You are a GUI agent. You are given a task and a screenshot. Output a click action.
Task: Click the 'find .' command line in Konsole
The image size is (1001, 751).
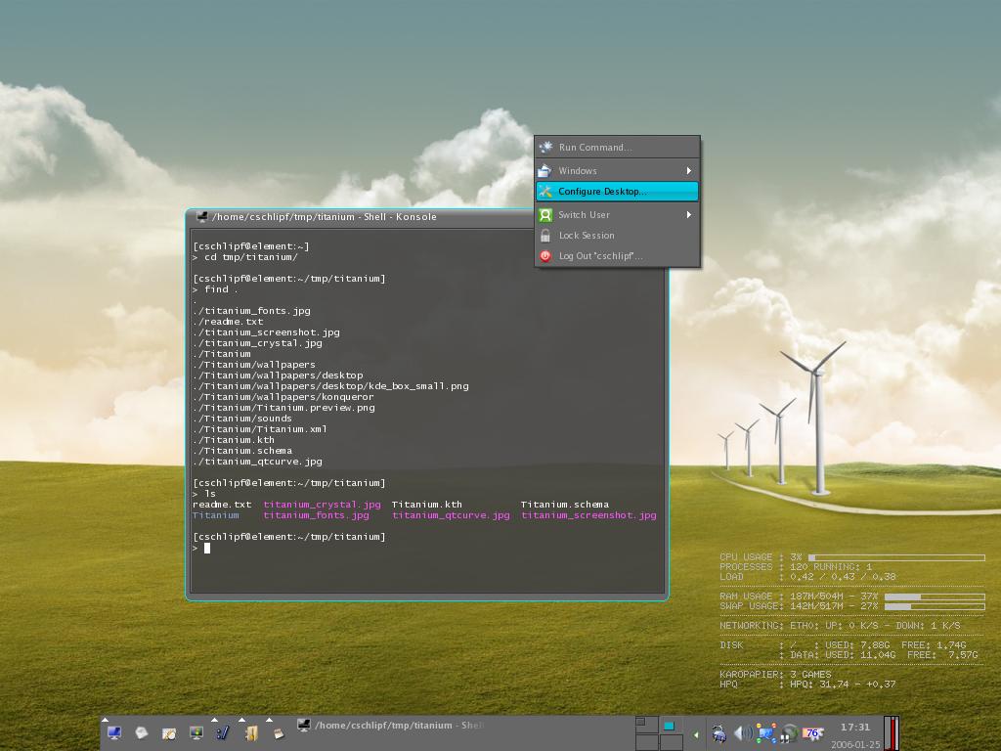(x=215, y=289)
